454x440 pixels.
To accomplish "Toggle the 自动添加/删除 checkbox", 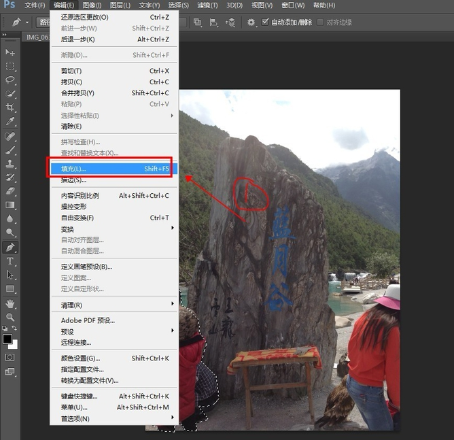I will (x=266, y=22).
